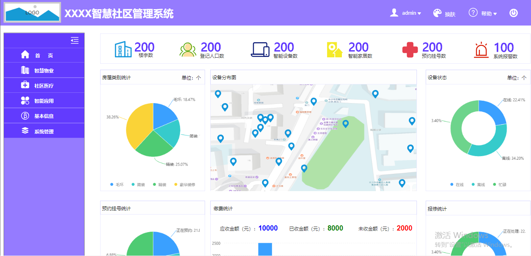Click the 10000 receivable amount value

pyautogui.click(x=268, y=228)
